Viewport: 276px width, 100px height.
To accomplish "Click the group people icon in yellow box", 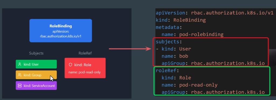I will coord(20,75).
